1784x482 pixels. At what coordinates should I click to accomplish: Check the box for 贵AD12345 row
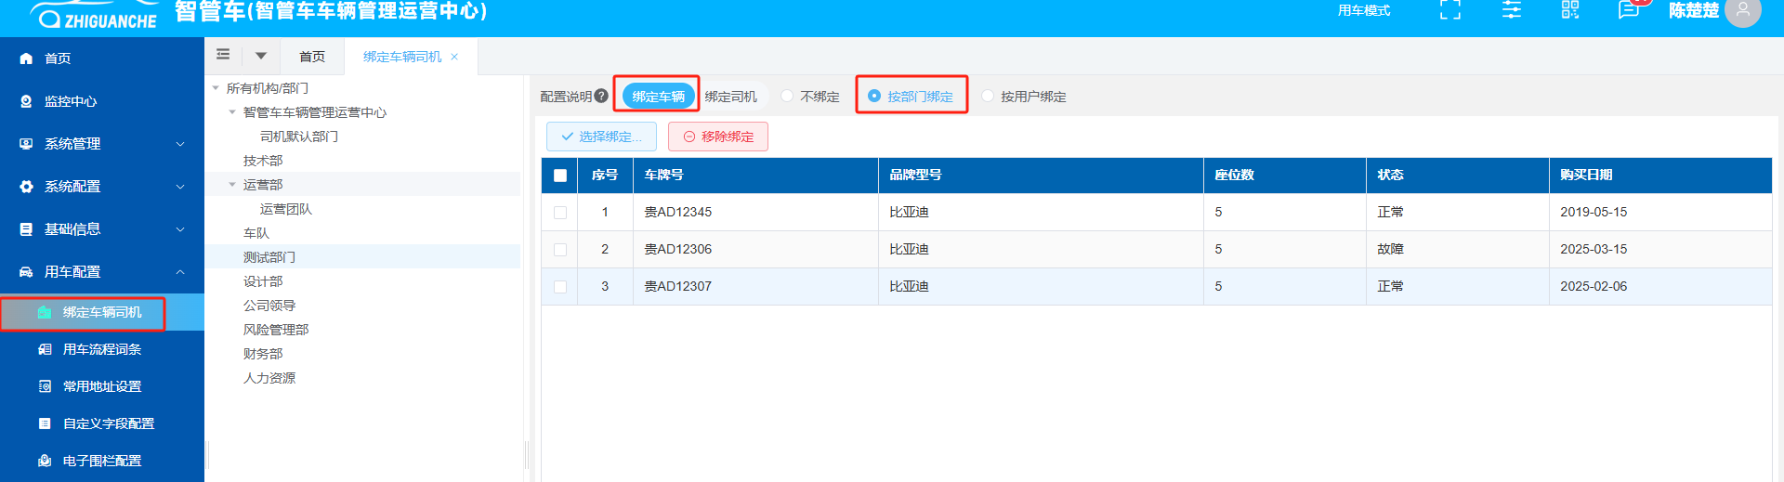[560, 213]
